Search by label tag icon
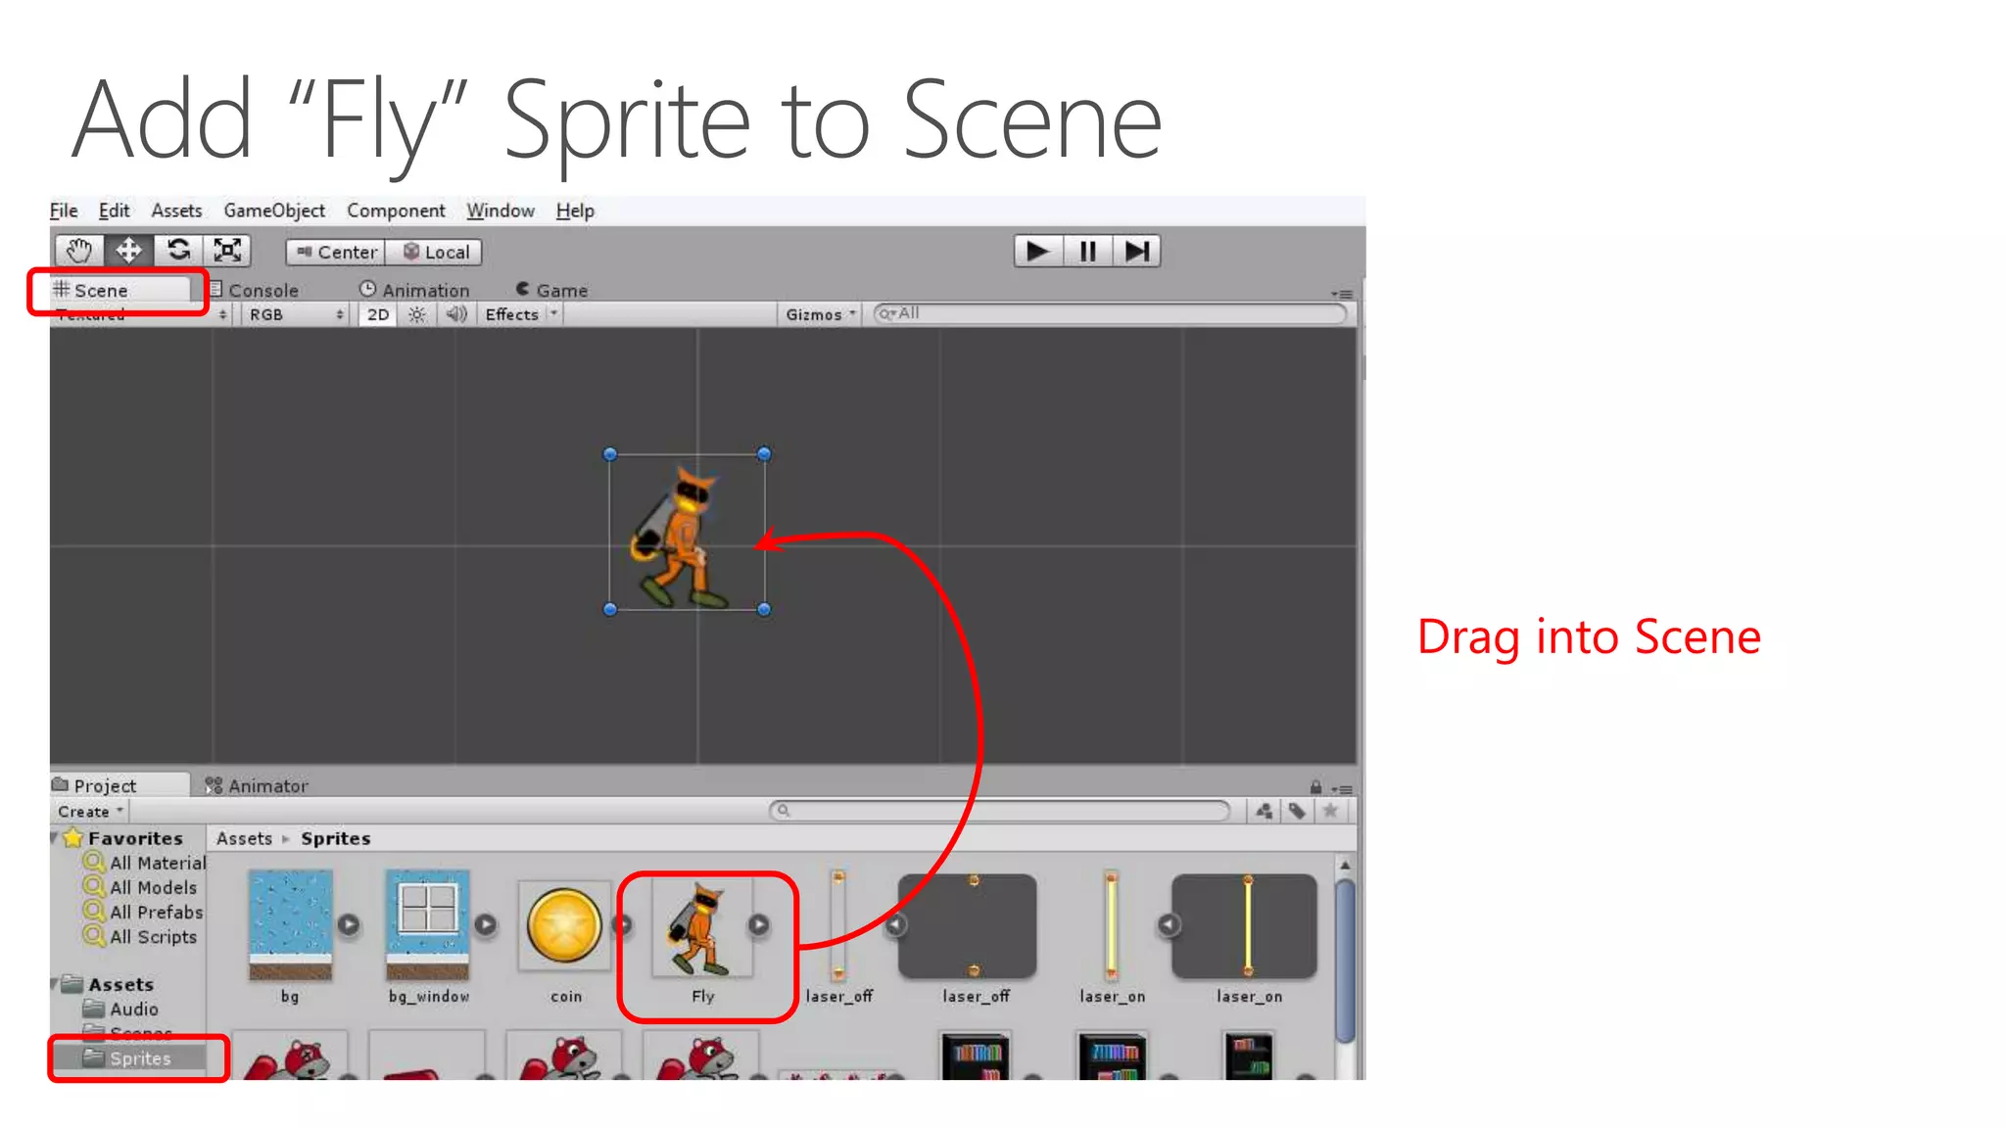Viewport: 2006px width, 1128px height. click(x=1297, y=811)
